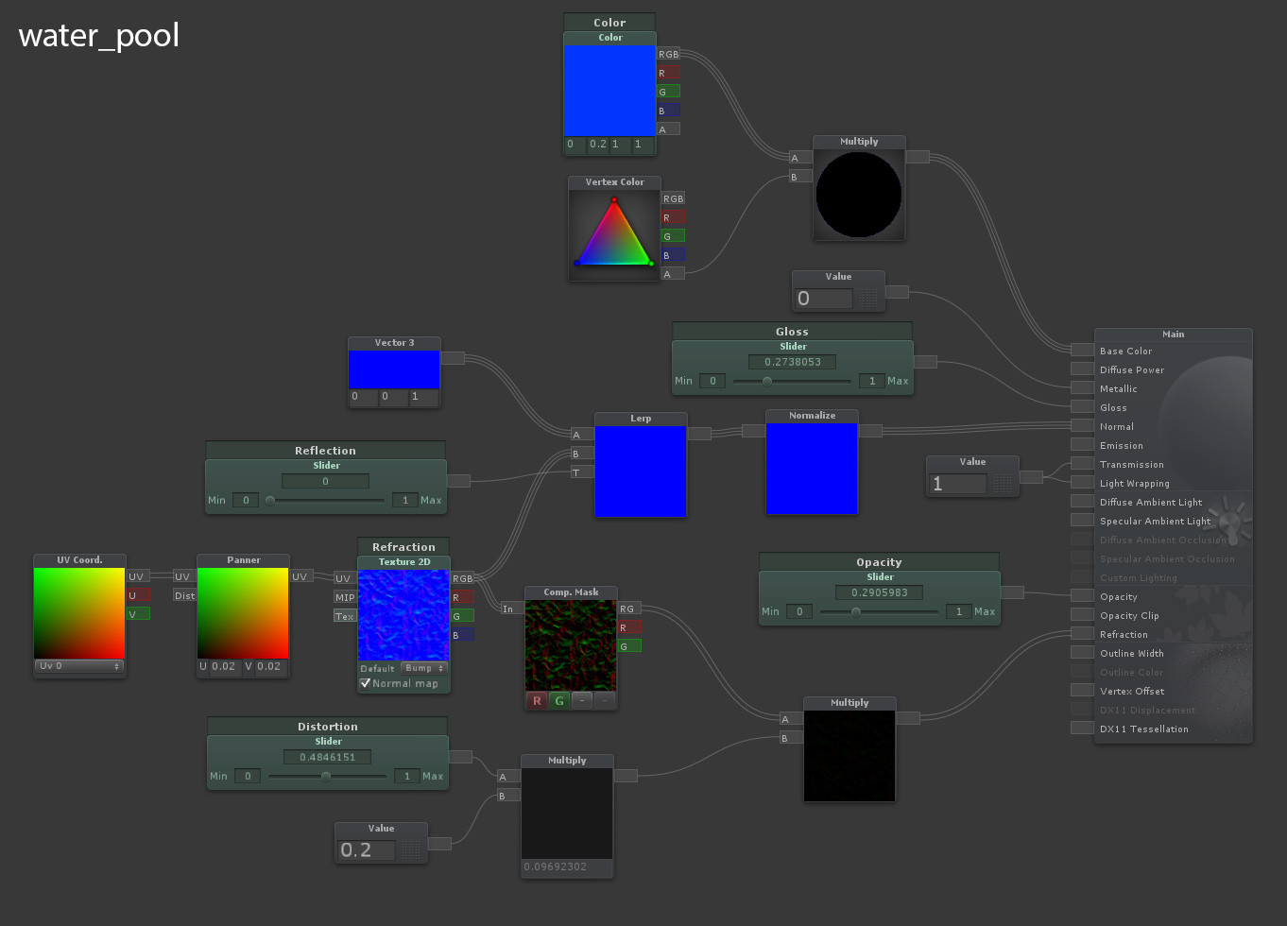Click the Normal input slot on the Main node
This screenshot has width=1287, height=926.
coord(1081,426)
